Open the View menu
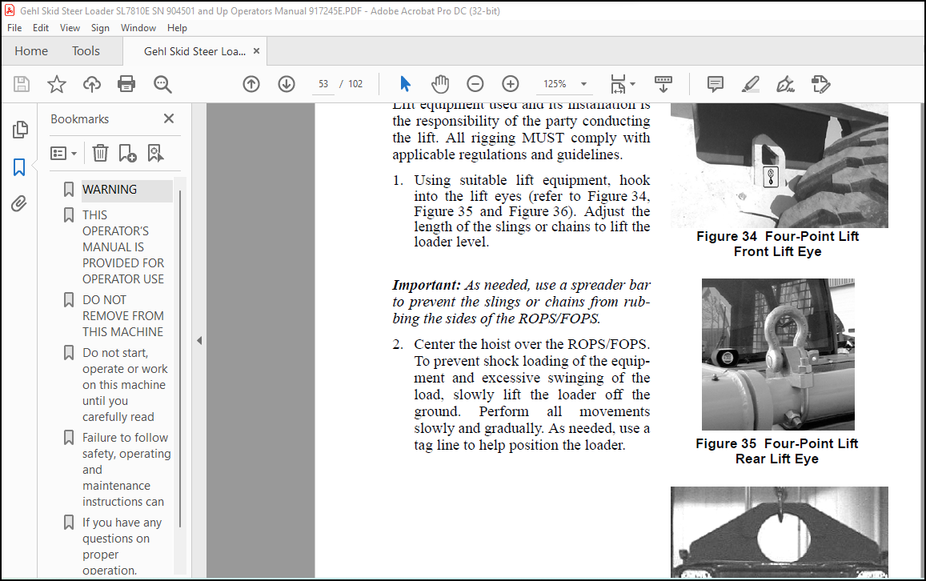 click(70, 28)
